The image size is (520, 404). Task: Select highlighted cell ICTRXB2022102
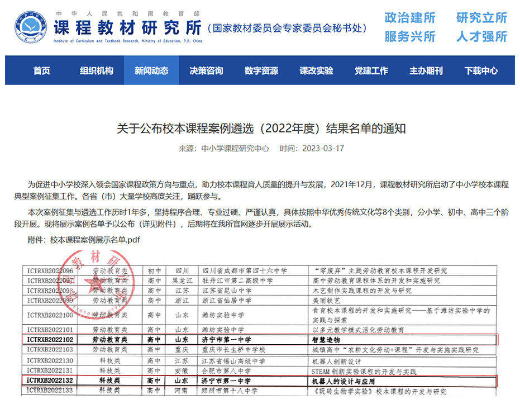(x=50, y=340)
